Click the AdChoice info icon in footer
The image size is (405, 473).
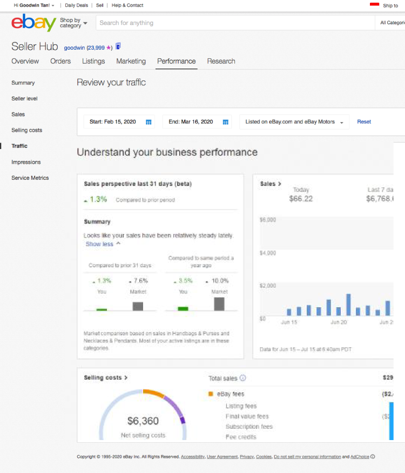373,456
